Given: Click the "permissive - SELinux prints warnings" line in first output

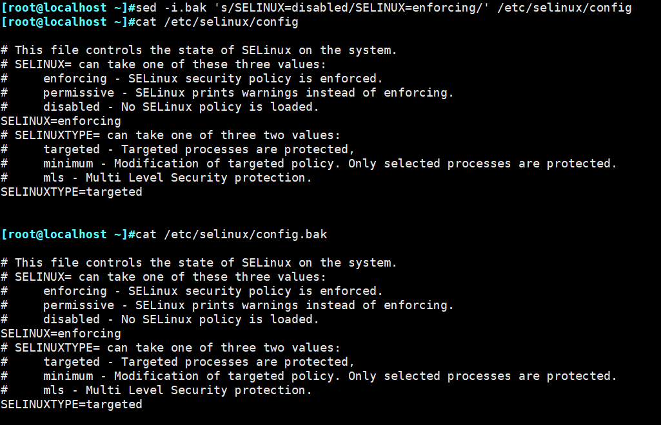Looking at the screenshot, I should click(248, 93).
